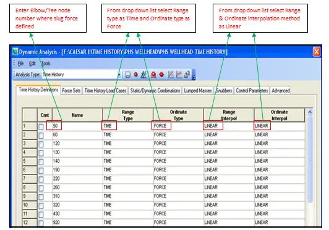Viewport: 329px width, 230px height.
Task: Open Range Type cell TIME in row 6
Action: point(128,170)
